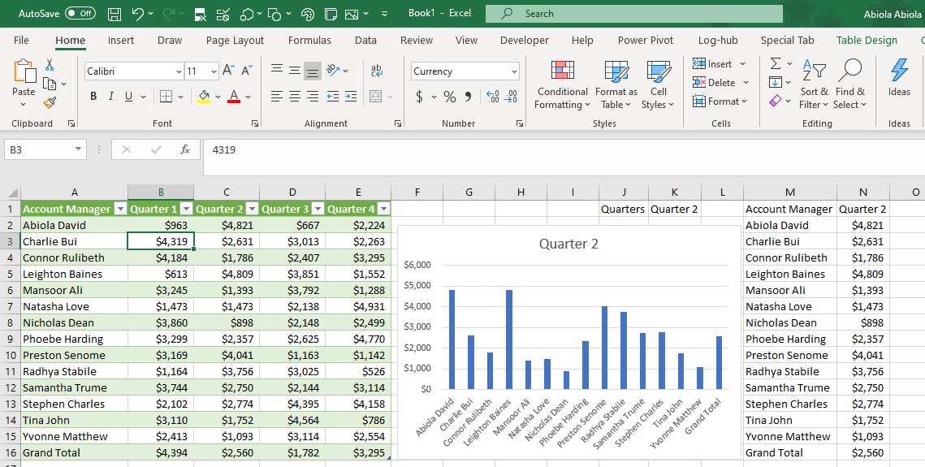
Task: Click the Paste clipboard icon
Action: [x=24, y=72]
